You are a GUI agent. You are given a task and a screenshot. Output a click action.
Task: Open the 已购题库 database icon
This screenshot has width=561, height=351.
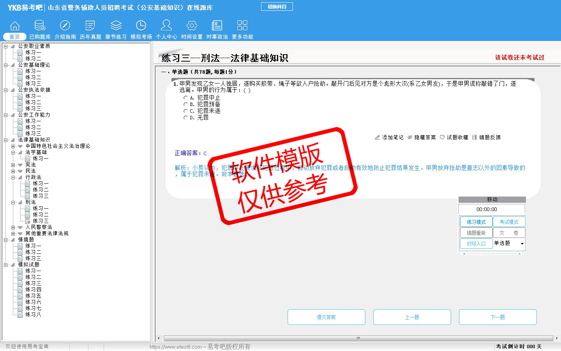pyautogui.click(x=40, y=26)
